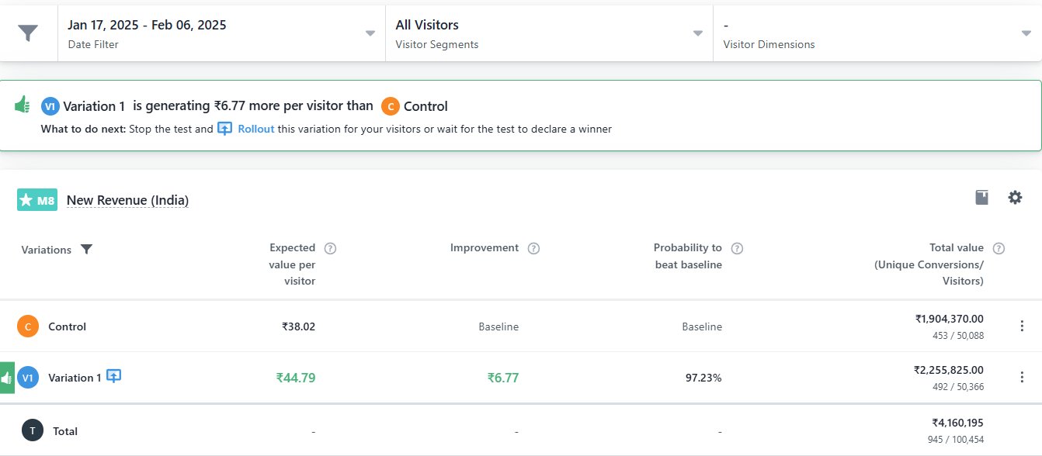The image size is (1042, 456).
Task: Show help for Improvement column
Action: (533, 248)
